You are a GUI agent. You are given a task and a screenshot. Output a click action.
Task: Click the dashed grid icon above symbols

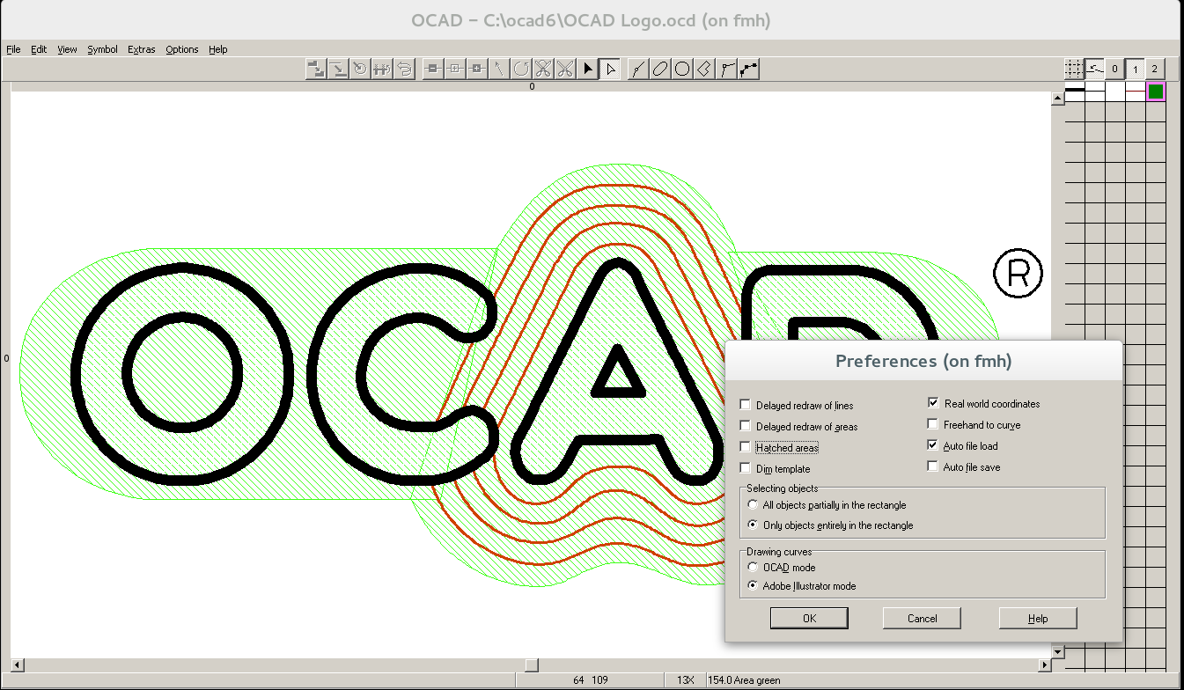coord(1074,69)
